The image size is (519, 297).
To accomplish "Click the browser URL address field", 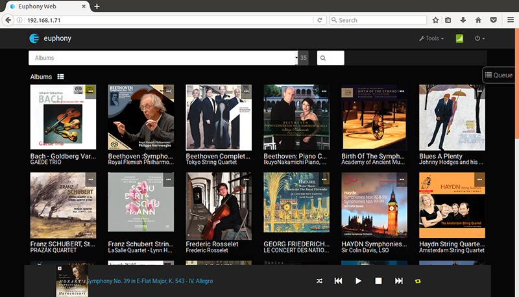I will click(169, 20).
